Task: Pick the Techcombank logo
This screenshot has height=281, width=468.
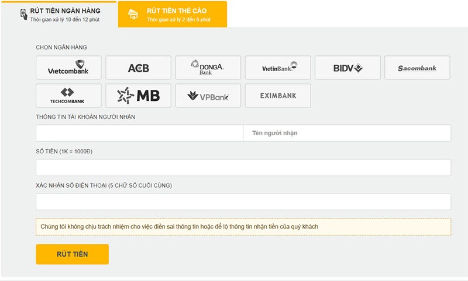Action: [68, 96]
